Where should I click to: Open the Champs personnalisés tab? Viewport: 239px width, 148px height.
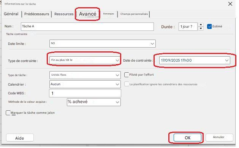[134, 14]
